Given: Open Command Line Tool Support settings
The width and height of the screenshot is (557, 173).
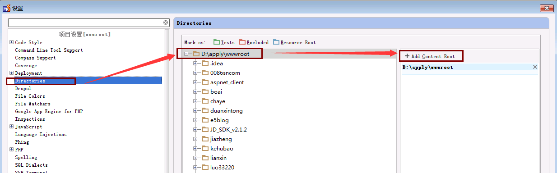Looking at the screenshot, I should pyautogui.click(x=49, y=50).
